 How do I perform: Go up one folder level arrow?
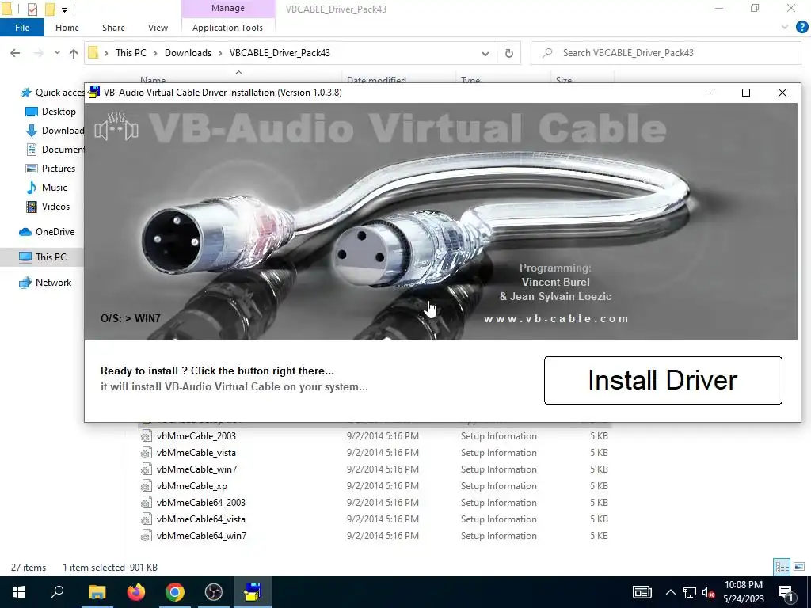pyautogui.click(x=74, y=53)
